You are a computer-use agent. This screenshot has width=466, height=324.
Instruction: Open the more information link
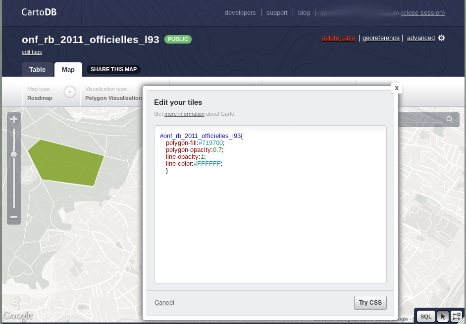click(184, 114)
